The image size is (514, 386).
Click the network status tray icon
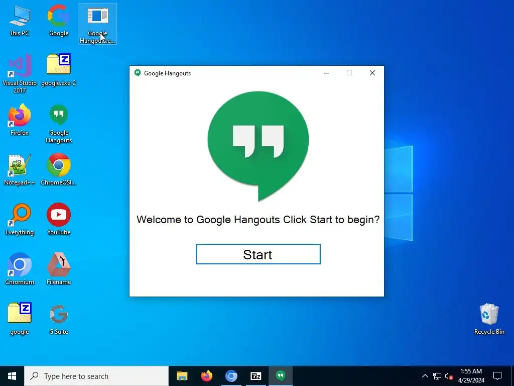click(x=437, y=376)
